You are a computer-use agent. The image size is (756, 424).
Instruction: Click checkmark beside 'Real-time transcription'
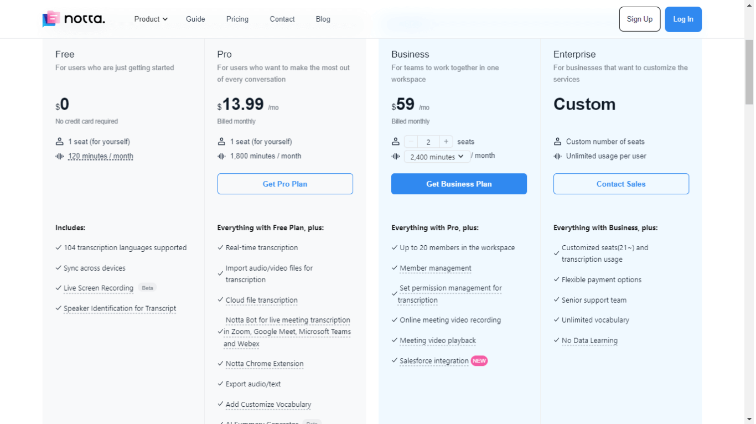tap(220, 247)
